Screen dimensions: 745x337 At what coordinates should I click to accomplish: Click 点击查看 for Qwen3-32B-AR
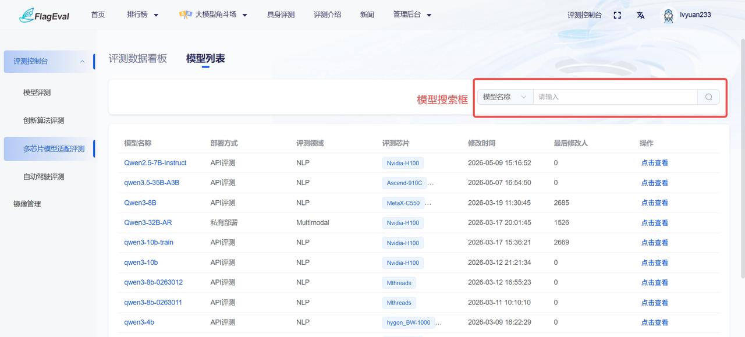click(x=655, y=223)
